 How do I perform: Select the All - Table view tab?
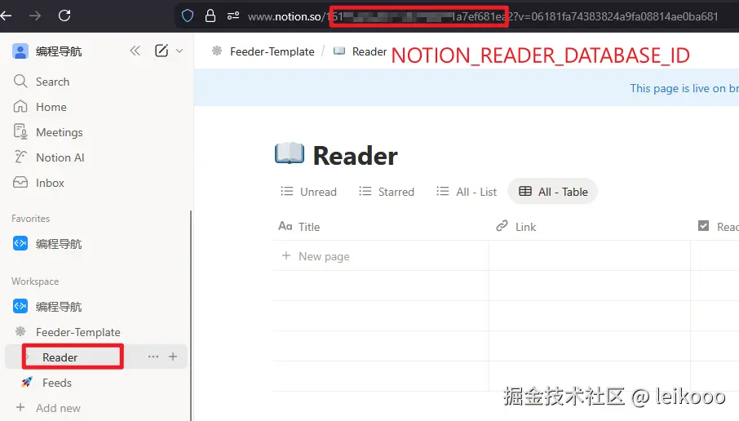553,192
